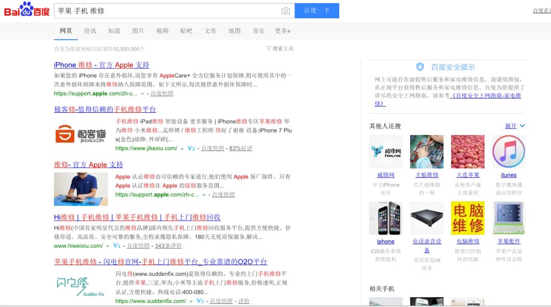Image resolution: width=551 pixels, height=307 pixels.
Task: Click the jikexiu logo thumbnail
Action: 80,135
